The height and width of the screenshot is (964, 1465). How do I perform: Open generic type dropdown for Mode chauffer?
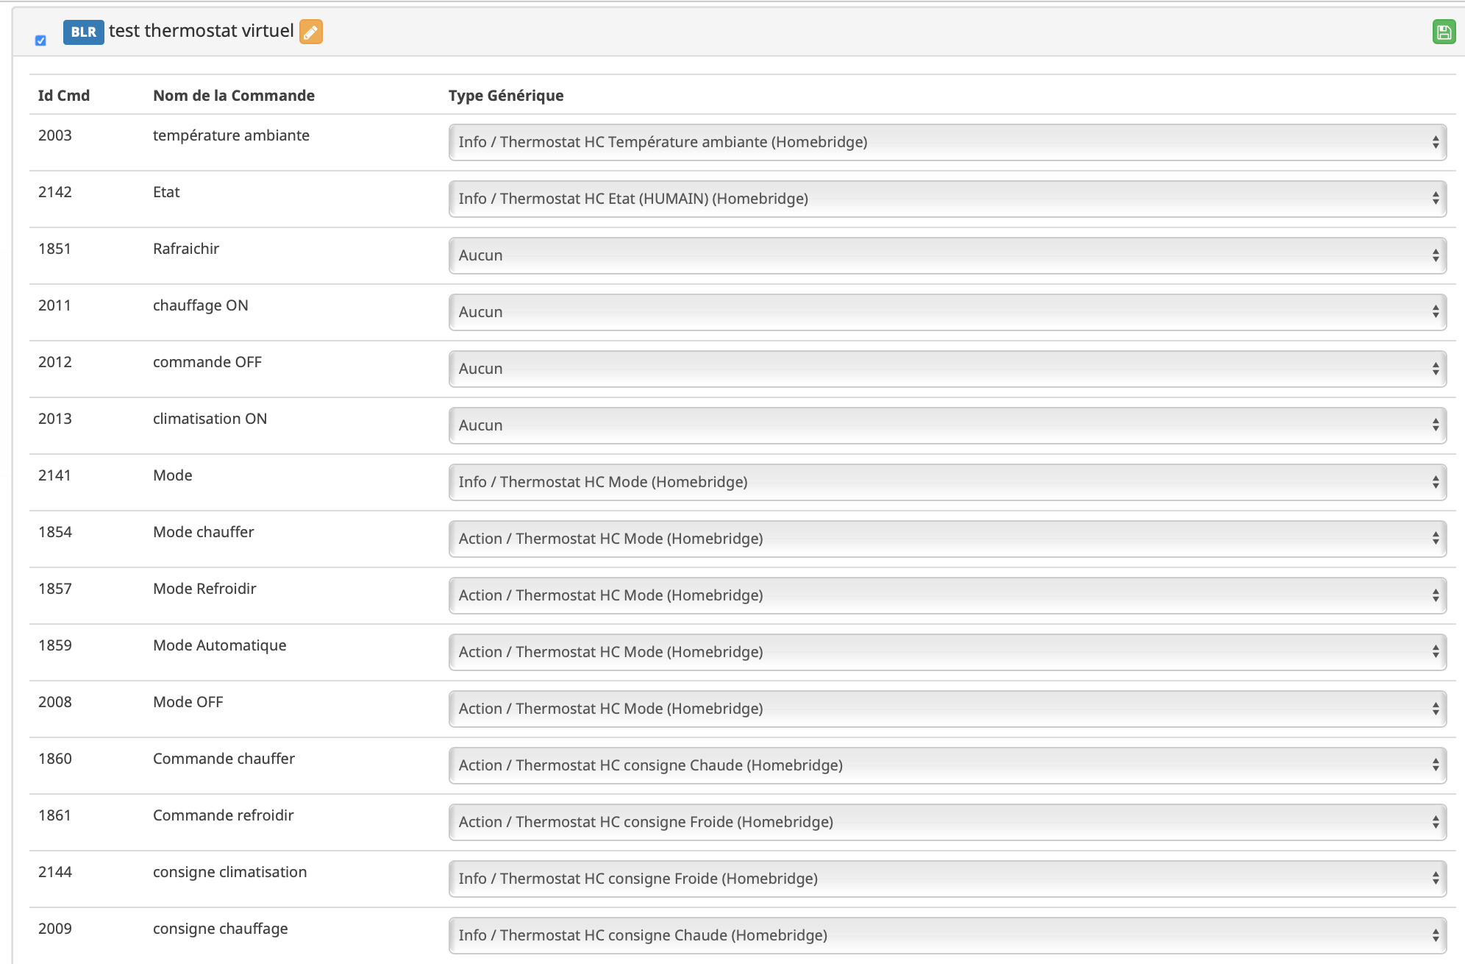pos(947,539)
